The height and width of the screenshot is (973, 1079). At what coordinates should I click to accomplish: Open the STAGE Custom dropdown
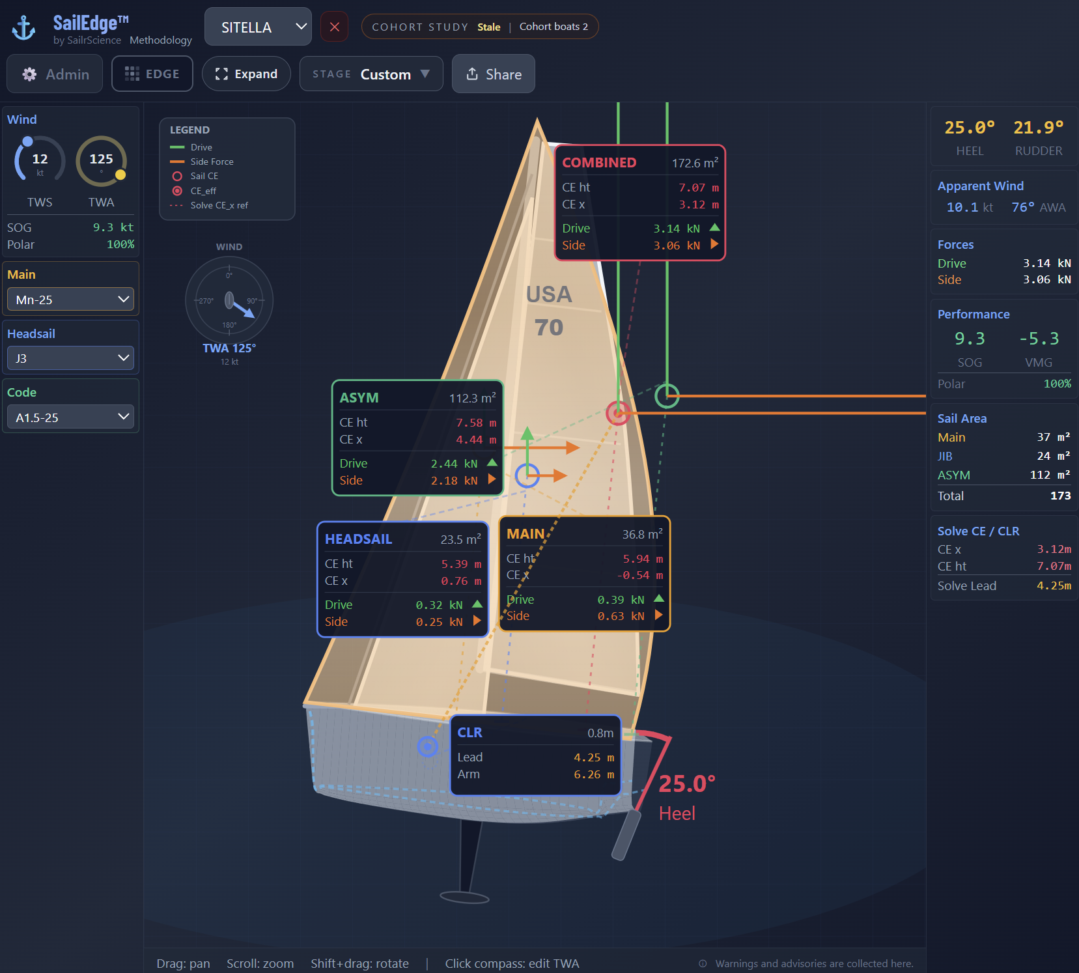tap(371, 74)
